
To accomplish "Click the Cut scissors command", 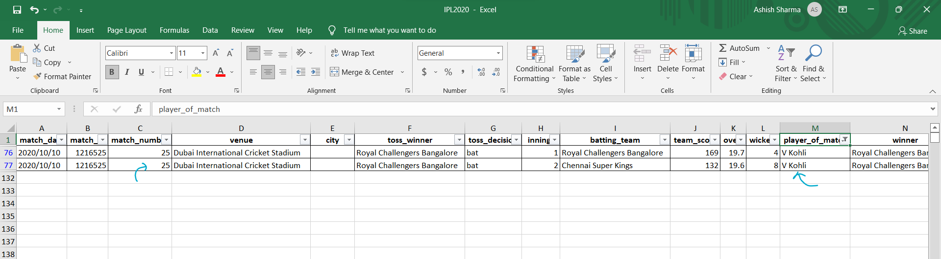I will 44,48.
